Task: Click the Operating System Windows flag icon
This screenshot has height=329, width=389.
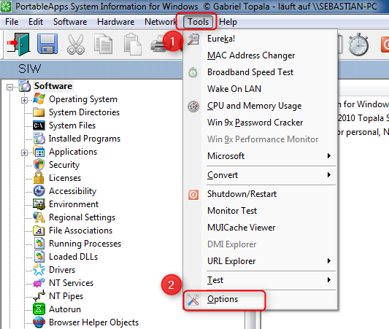Action: pyautogui.click(x=39, y=99)
